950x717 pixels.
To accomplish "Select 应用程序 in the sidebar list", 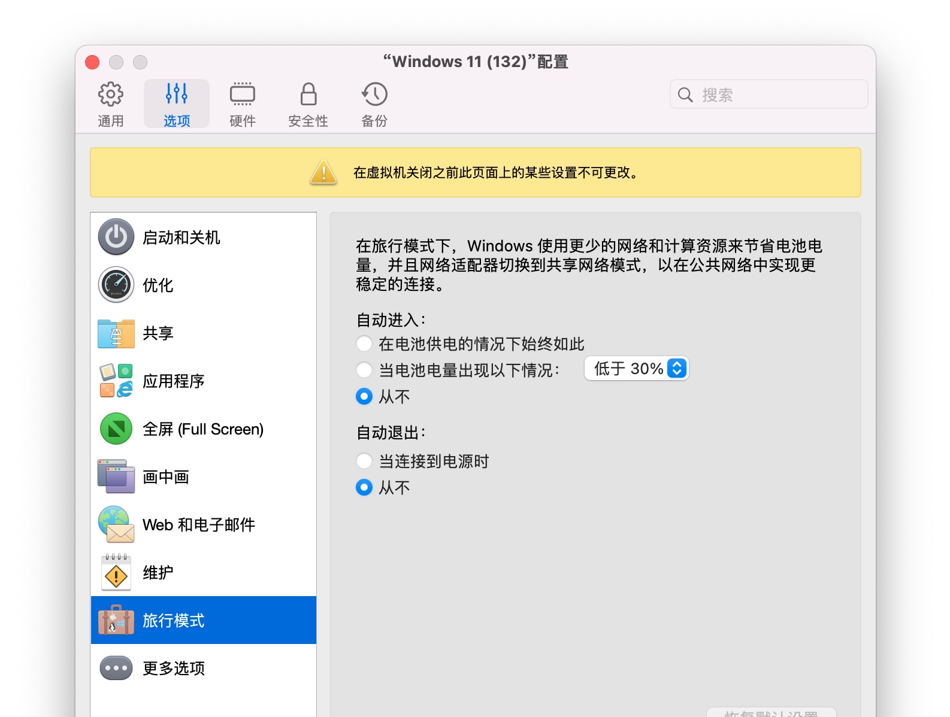I will [204, 381].
